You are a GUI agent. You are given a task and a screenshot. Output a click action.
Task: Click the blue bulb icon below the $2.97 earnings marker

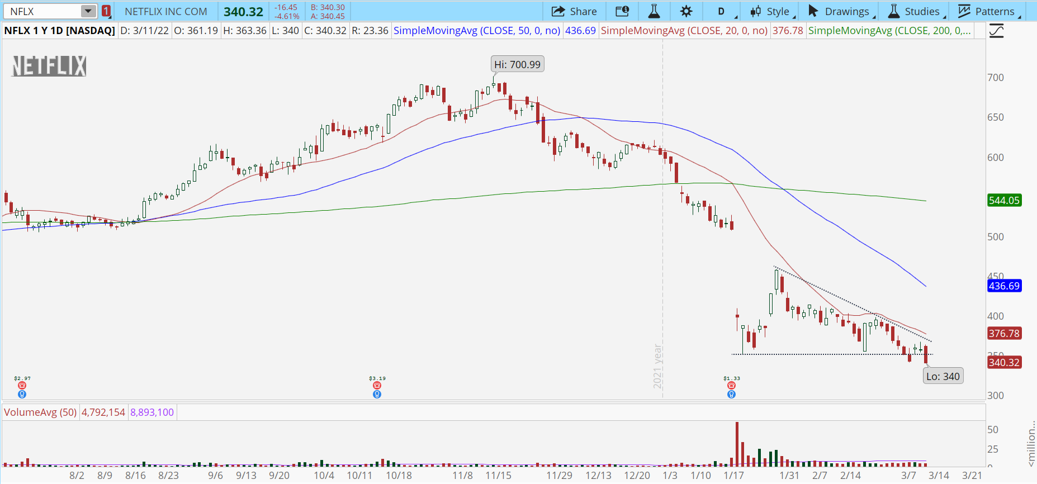click(x=22, y=394)
